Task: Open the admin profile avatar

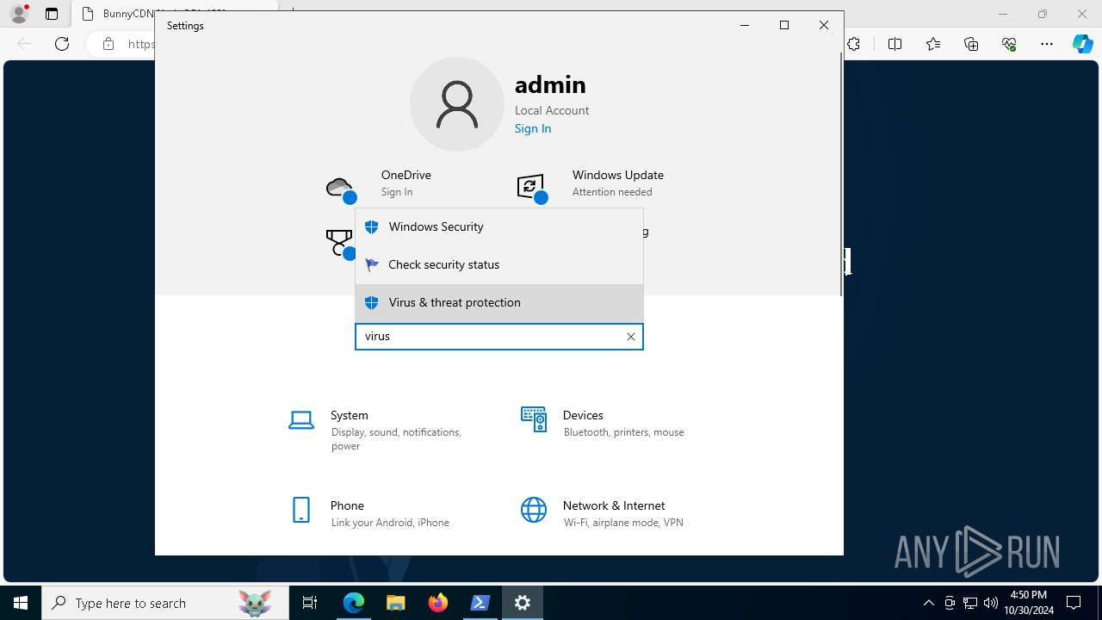Action: 457,104
